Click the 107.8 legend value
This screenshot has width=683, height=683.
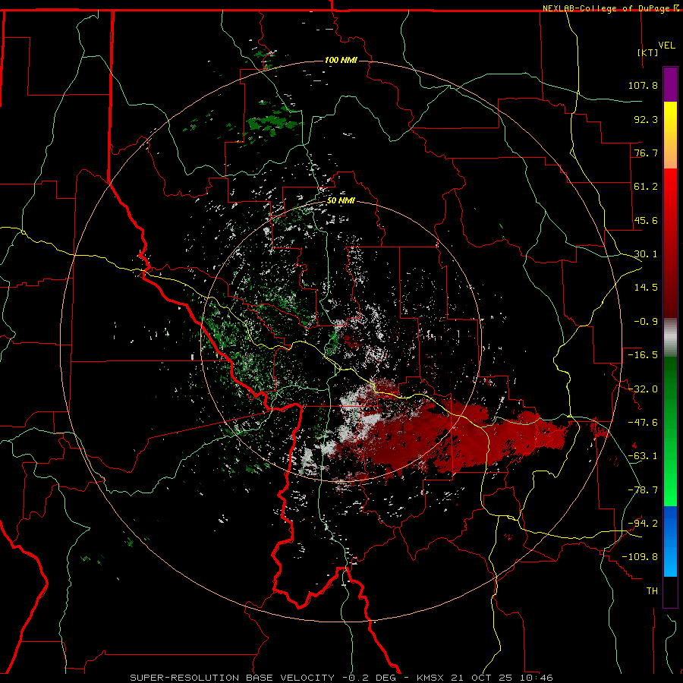point(643,85)
